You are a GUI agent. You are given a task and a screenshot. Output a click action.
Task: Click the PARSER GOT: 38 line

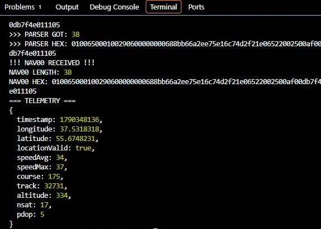(x=44, y=35)
